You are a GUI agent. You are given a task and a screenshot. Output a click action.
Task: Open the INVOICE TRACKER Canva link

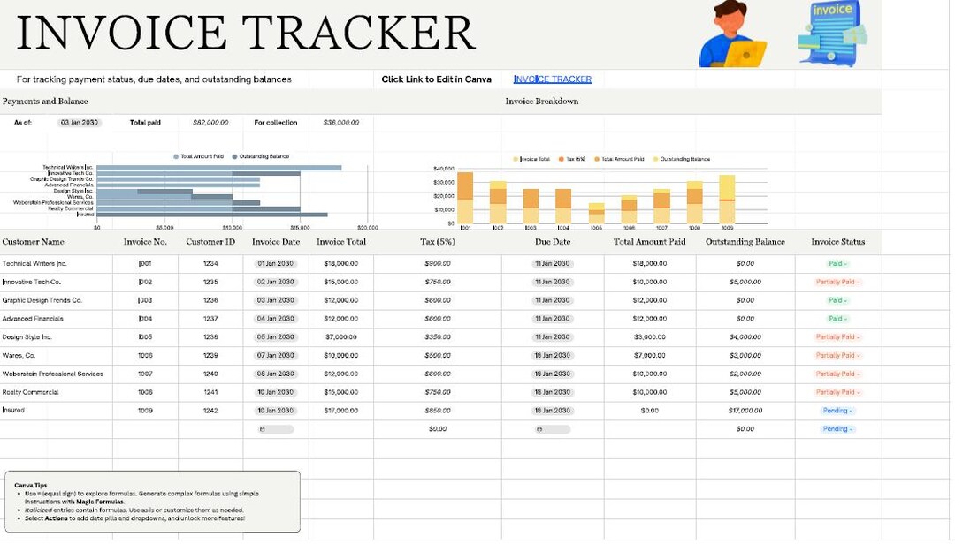553,79
